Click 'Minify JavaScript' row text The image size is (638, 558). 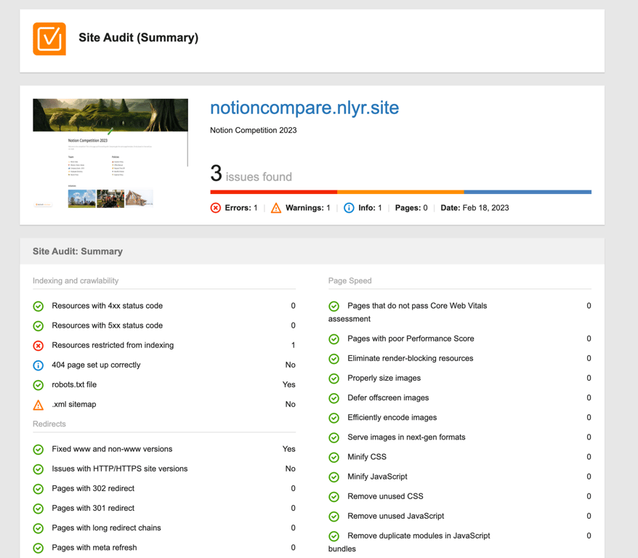(x=377, y=477)
